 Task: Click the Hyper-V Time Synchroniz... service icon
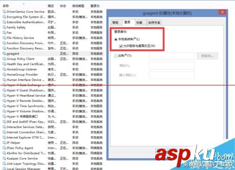4,106
